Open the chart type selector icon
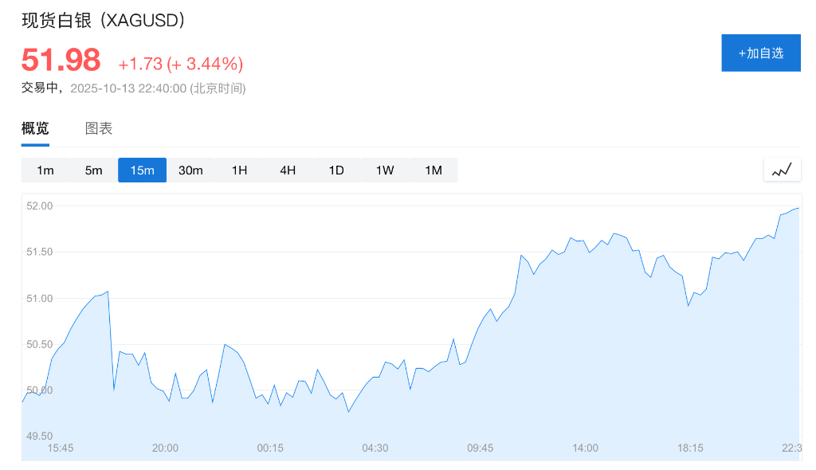This screenshot has width=816, height=470. [x=782, y=169]
